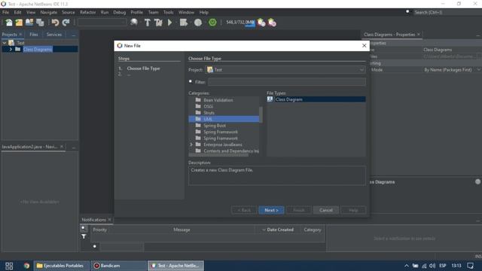
Task: Open the Source menu
Action: (x=69, y=12)
